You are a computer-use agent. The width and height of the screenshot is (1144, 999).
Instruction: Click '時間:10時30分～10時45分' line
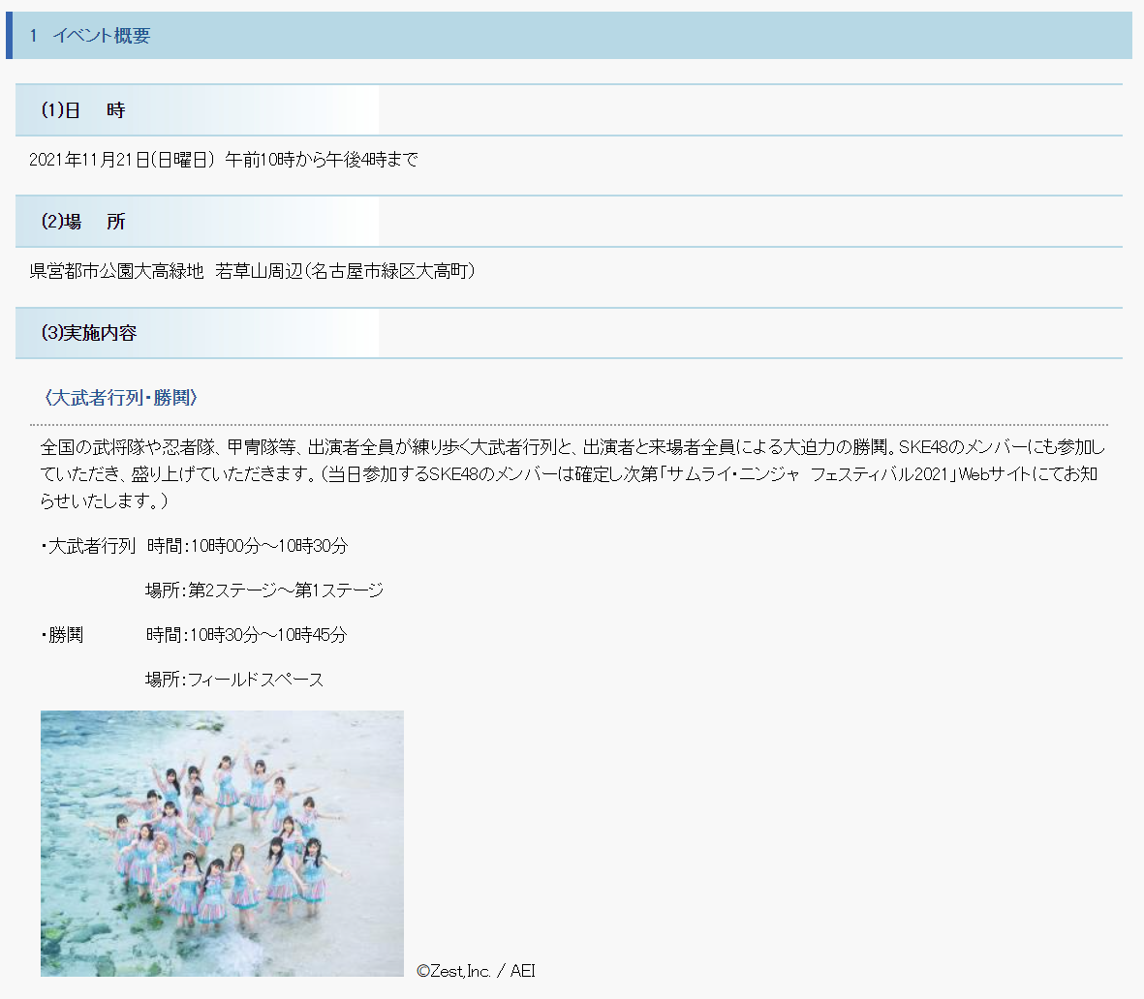[247, 635]
